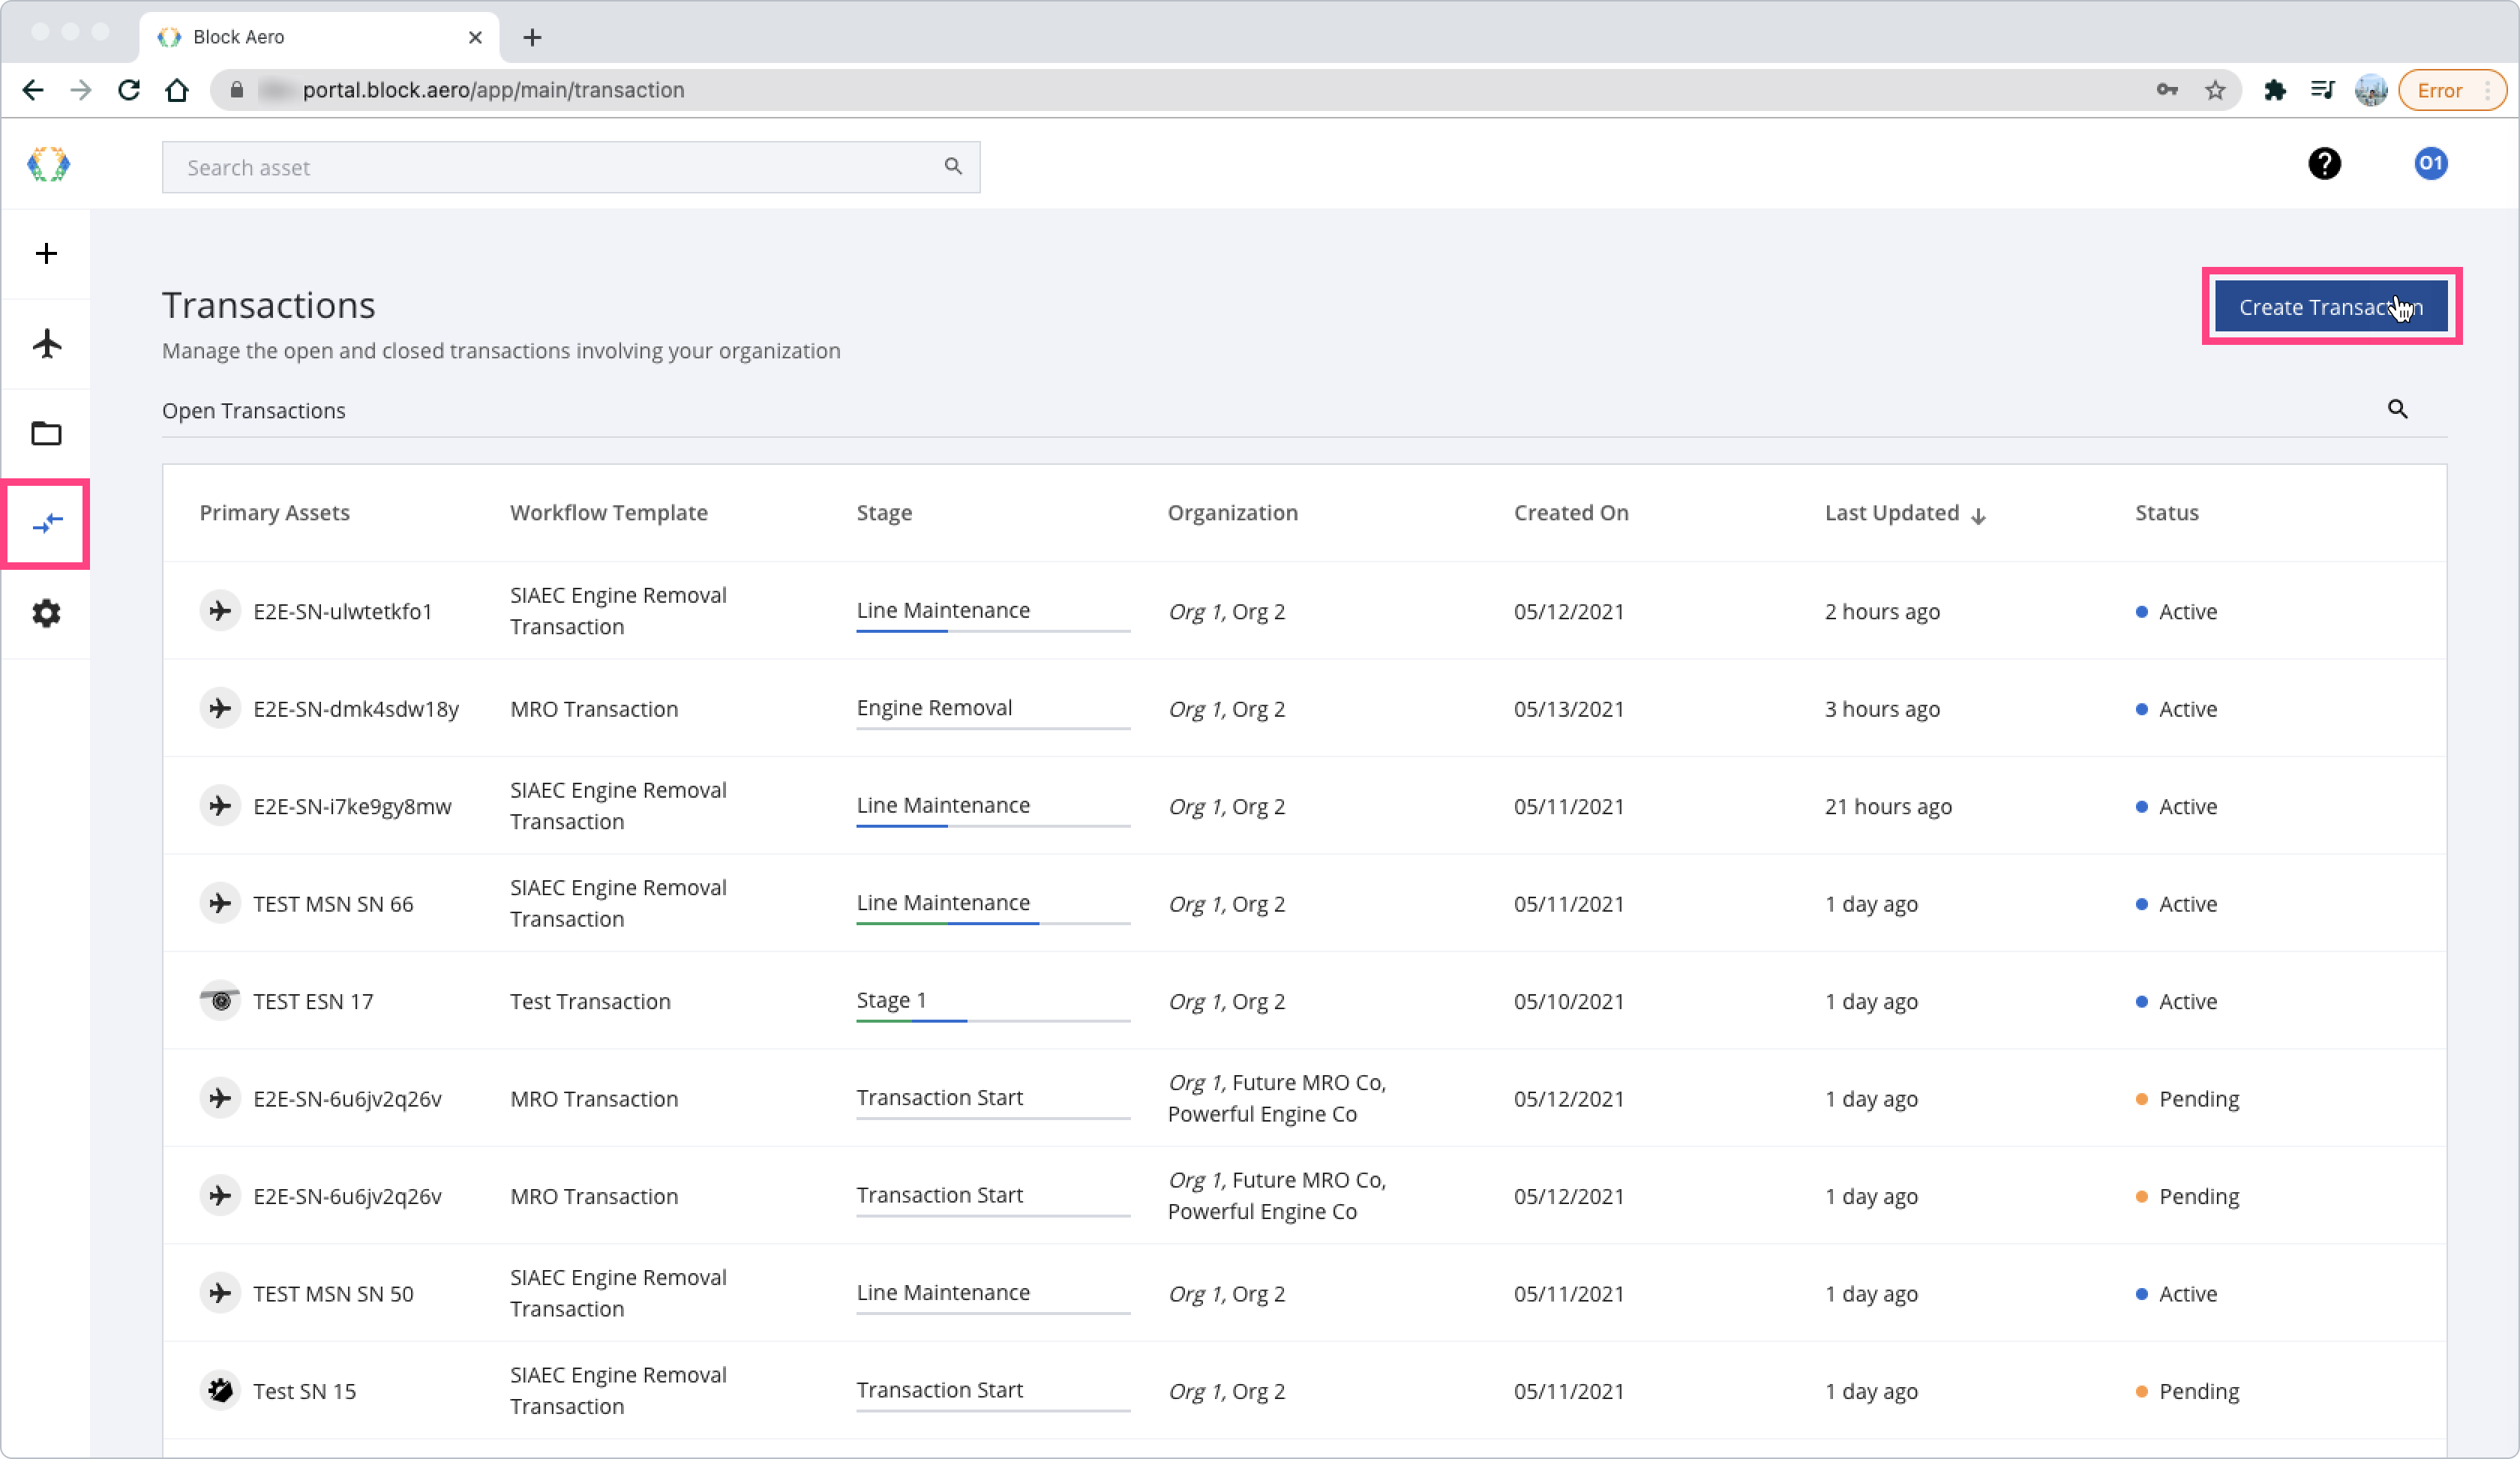Screen dimensions: 2520x1459
Task: Open the Test SN 15 row
Action: tap(1304, 1390)
